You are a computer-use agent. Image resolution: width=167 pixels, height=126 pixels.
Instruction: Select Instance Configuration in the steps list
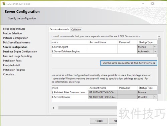(16, 38)
